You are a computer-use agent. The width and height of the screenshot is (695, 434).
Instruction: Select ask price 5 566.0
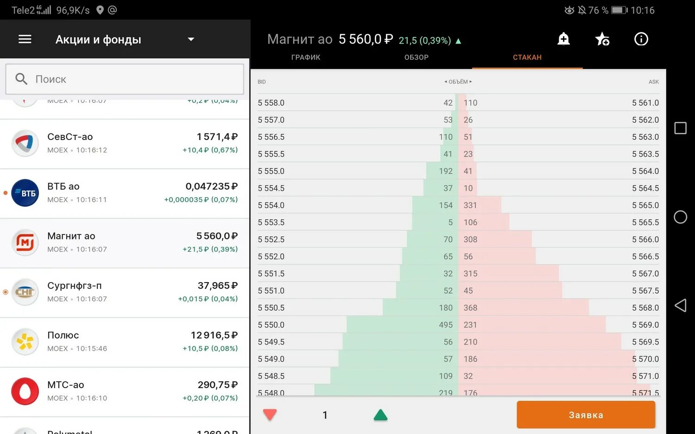pyautogui.click(x=645, y=239)
